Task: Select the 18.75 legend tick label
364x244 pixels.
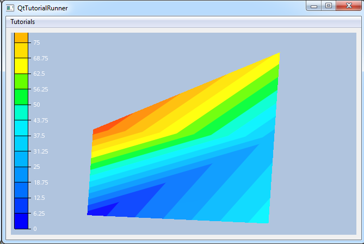Action: click(x=40, y=182)
